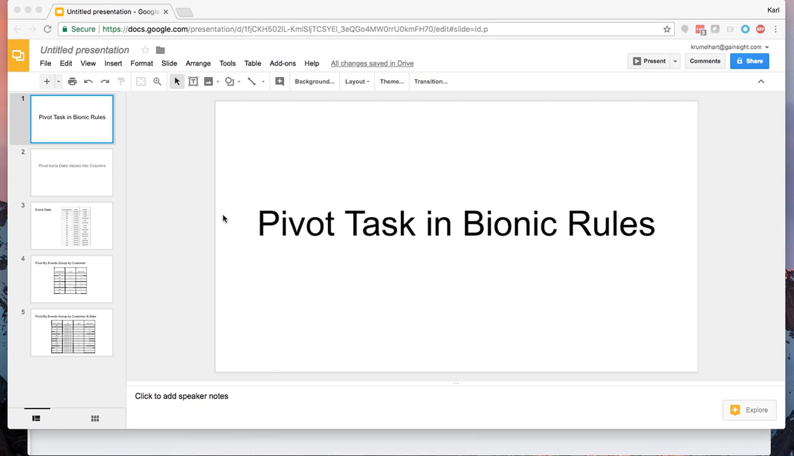The height and width of the screenshot is (456, 794).
Task: Open the Table menu
Action: click(x=253, y=63)
